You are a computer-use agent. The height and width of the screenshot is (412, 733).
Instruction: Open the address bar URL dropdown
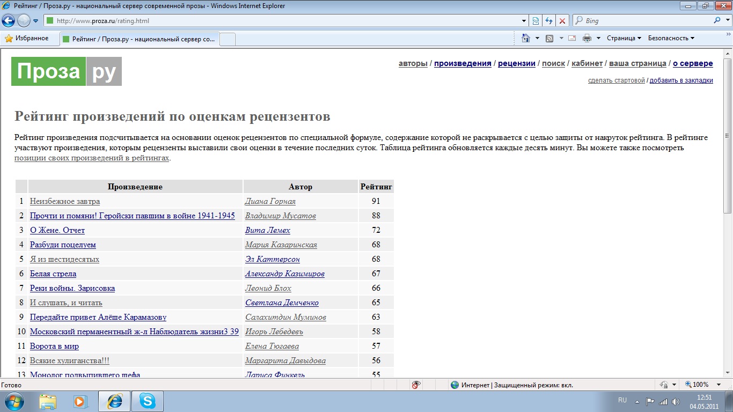click(524, 21)
